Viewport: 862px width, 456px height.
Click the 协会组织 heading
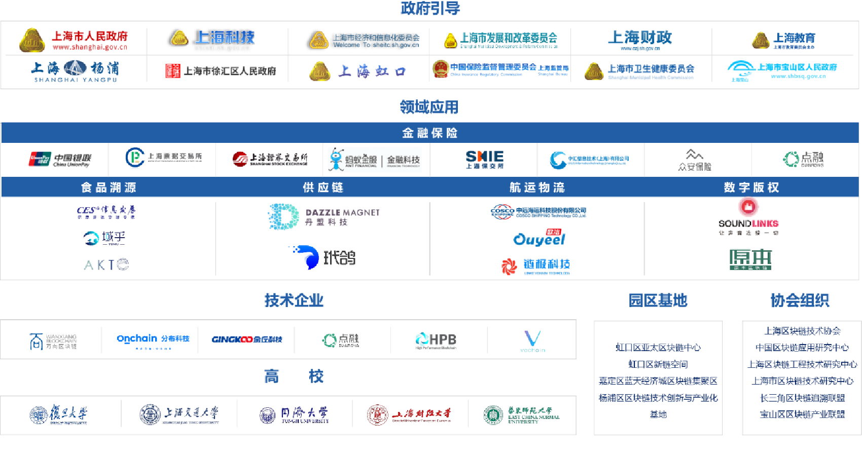tap(800, 300)
